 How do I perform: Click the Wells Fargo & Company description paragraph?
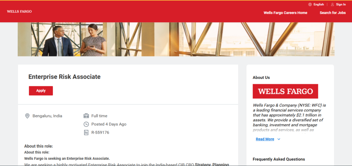click(x=289, y=117)
